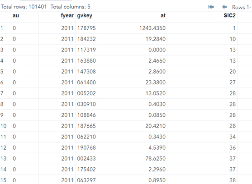252x184 pixels.
Task: Select the SIC2 column header
Action: pos(229,15)
